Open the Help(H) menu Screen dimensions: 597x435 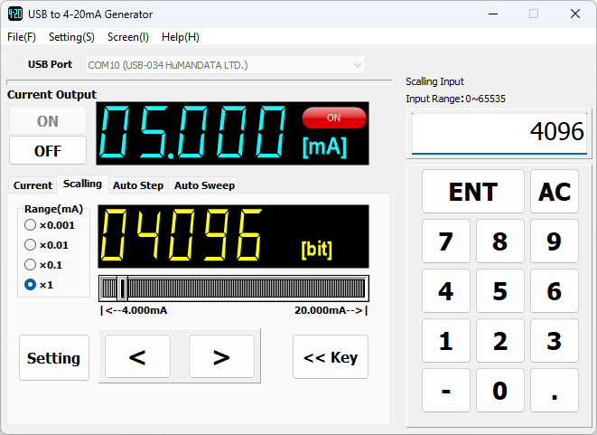coord(181,37)
